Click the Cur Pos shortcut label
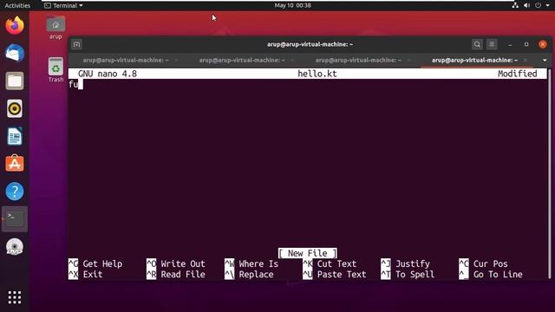This screenshot has width=555, height=312. click(491, 263)
